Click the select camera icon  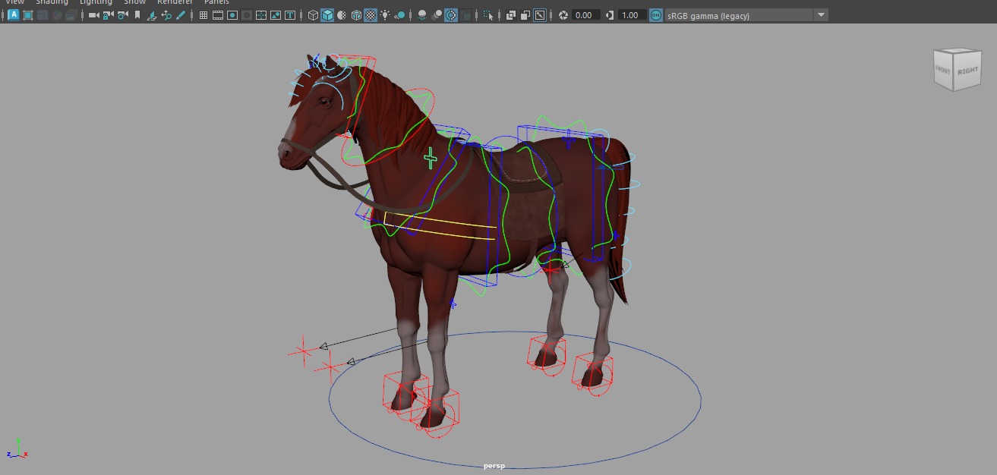coord(93,15)
